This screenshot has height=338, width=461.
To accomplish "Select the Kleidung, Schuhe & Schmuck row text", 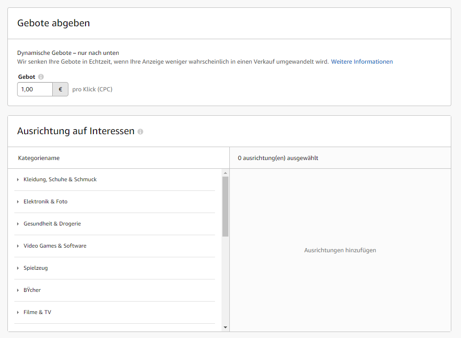I will [60, 179].
